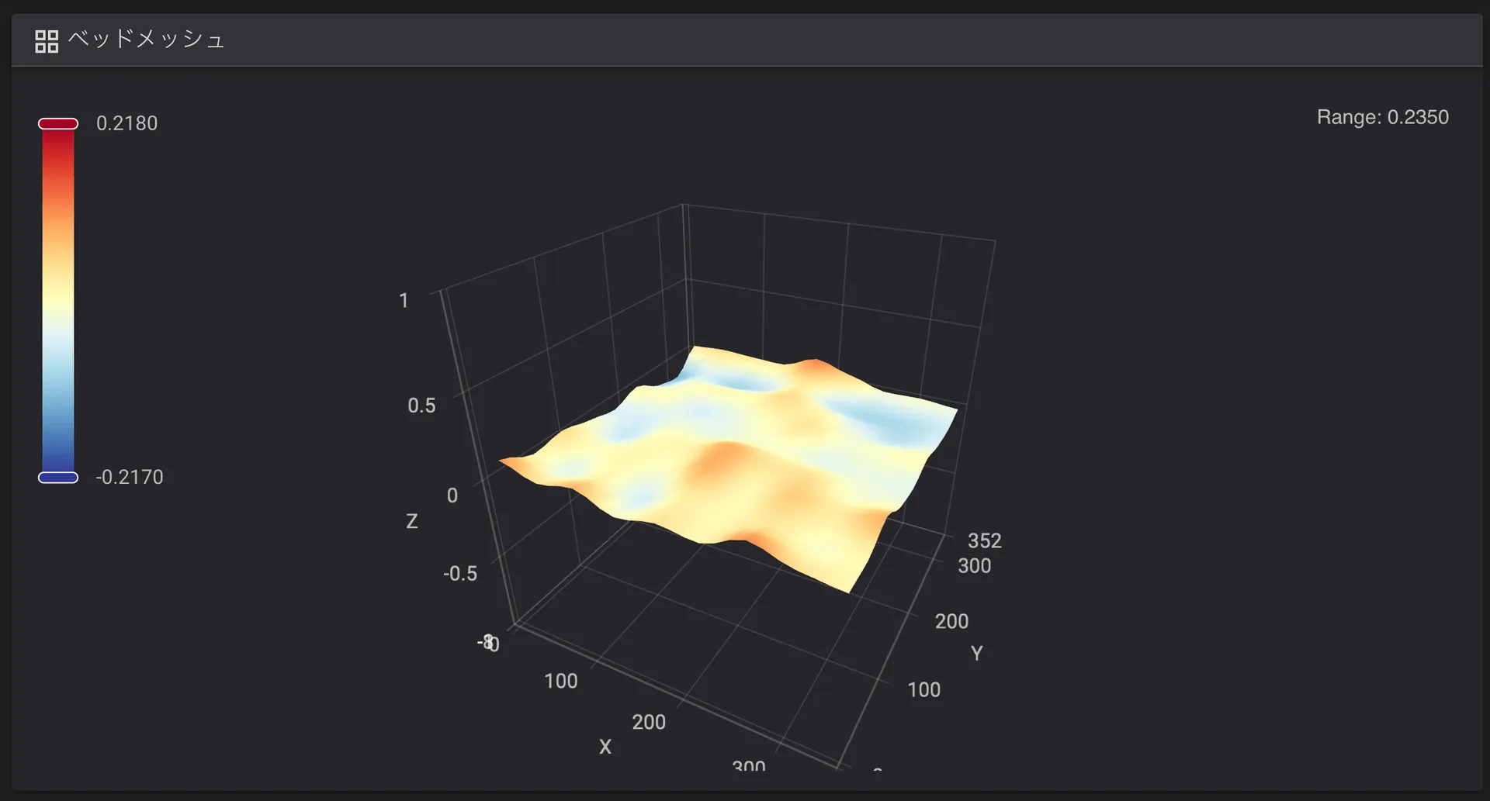
Task: Click the Y axis label
Action: tap(977, 653)
